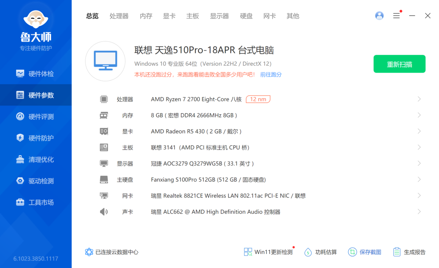Click the 鲁大师 mascot logo

click(36, 19)
